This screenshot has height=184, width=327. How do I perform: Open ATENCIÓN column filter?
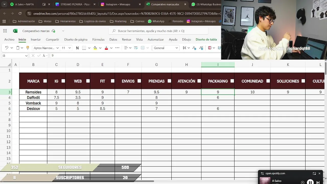pyautogui.click(x=199, y=81)
